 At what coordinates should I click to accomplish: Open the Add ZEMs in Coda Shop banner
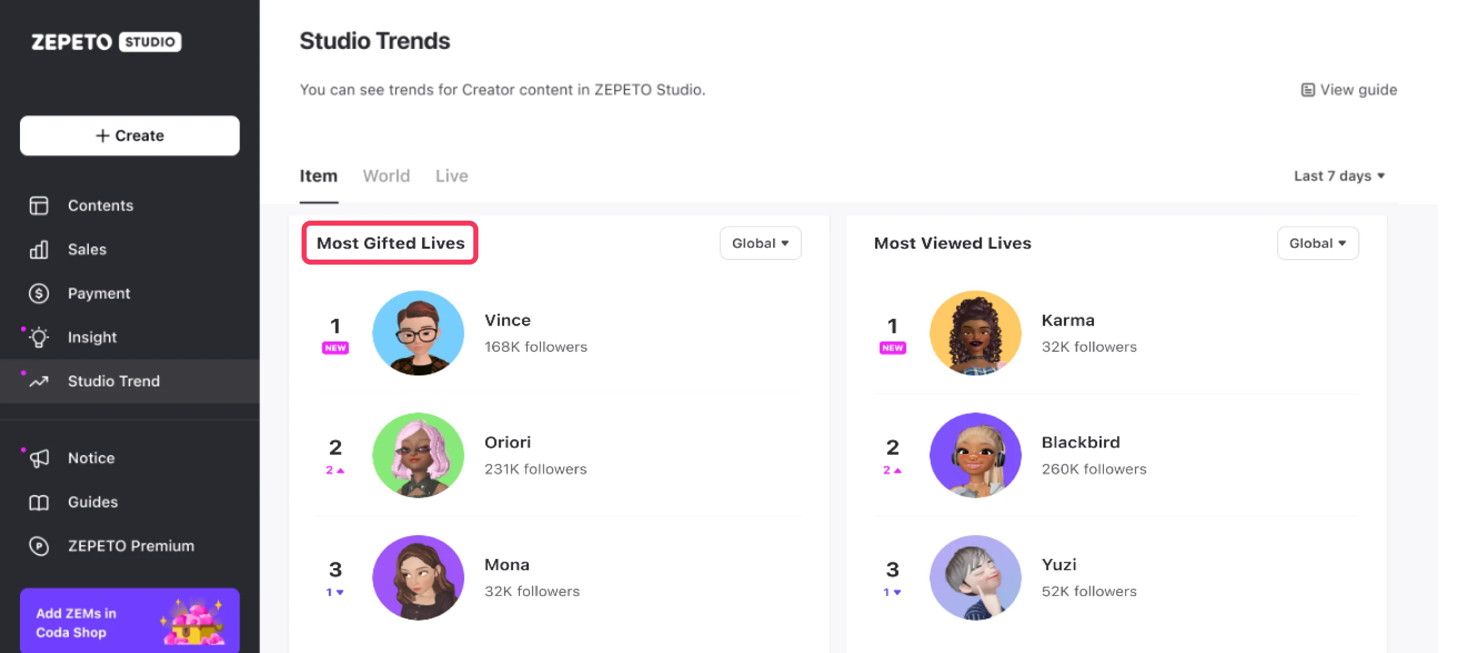129,620
